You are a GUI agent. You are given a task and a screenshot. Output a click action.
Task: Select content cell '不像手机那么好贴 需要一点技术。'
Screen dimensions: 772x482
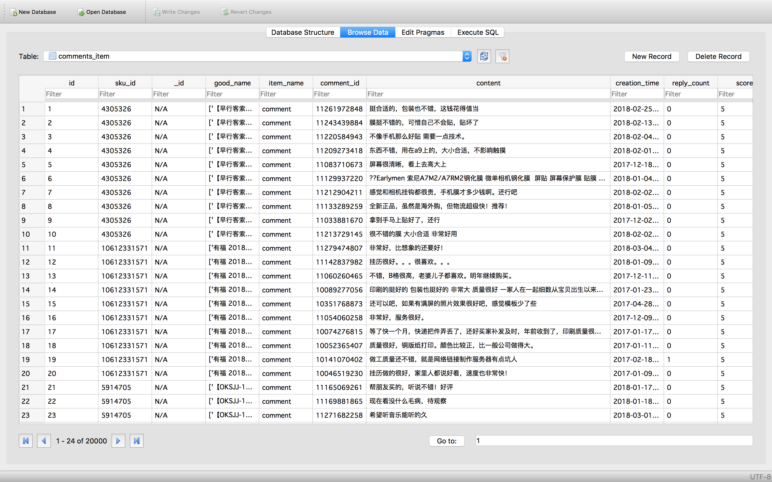click(488, 137)
